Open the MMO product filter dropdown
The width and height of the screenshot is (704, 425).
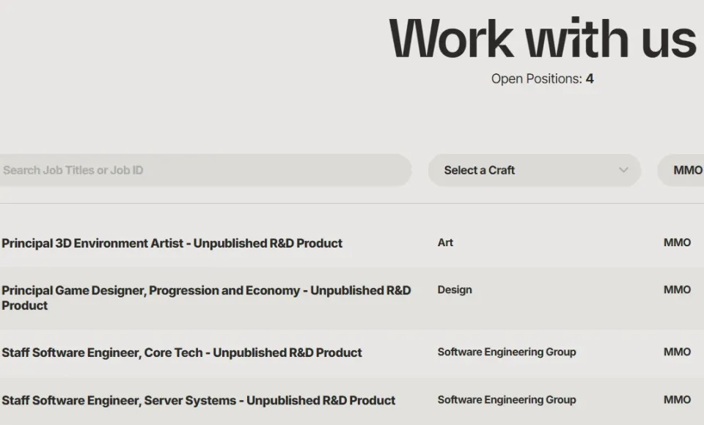point(681,170)
